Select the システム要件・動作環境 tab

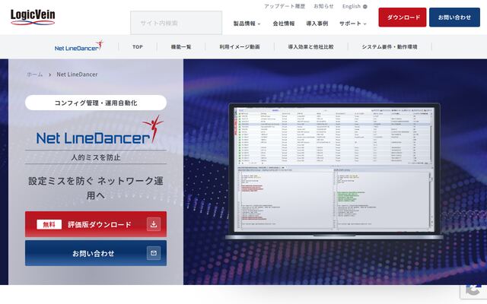tap(390, 47)
